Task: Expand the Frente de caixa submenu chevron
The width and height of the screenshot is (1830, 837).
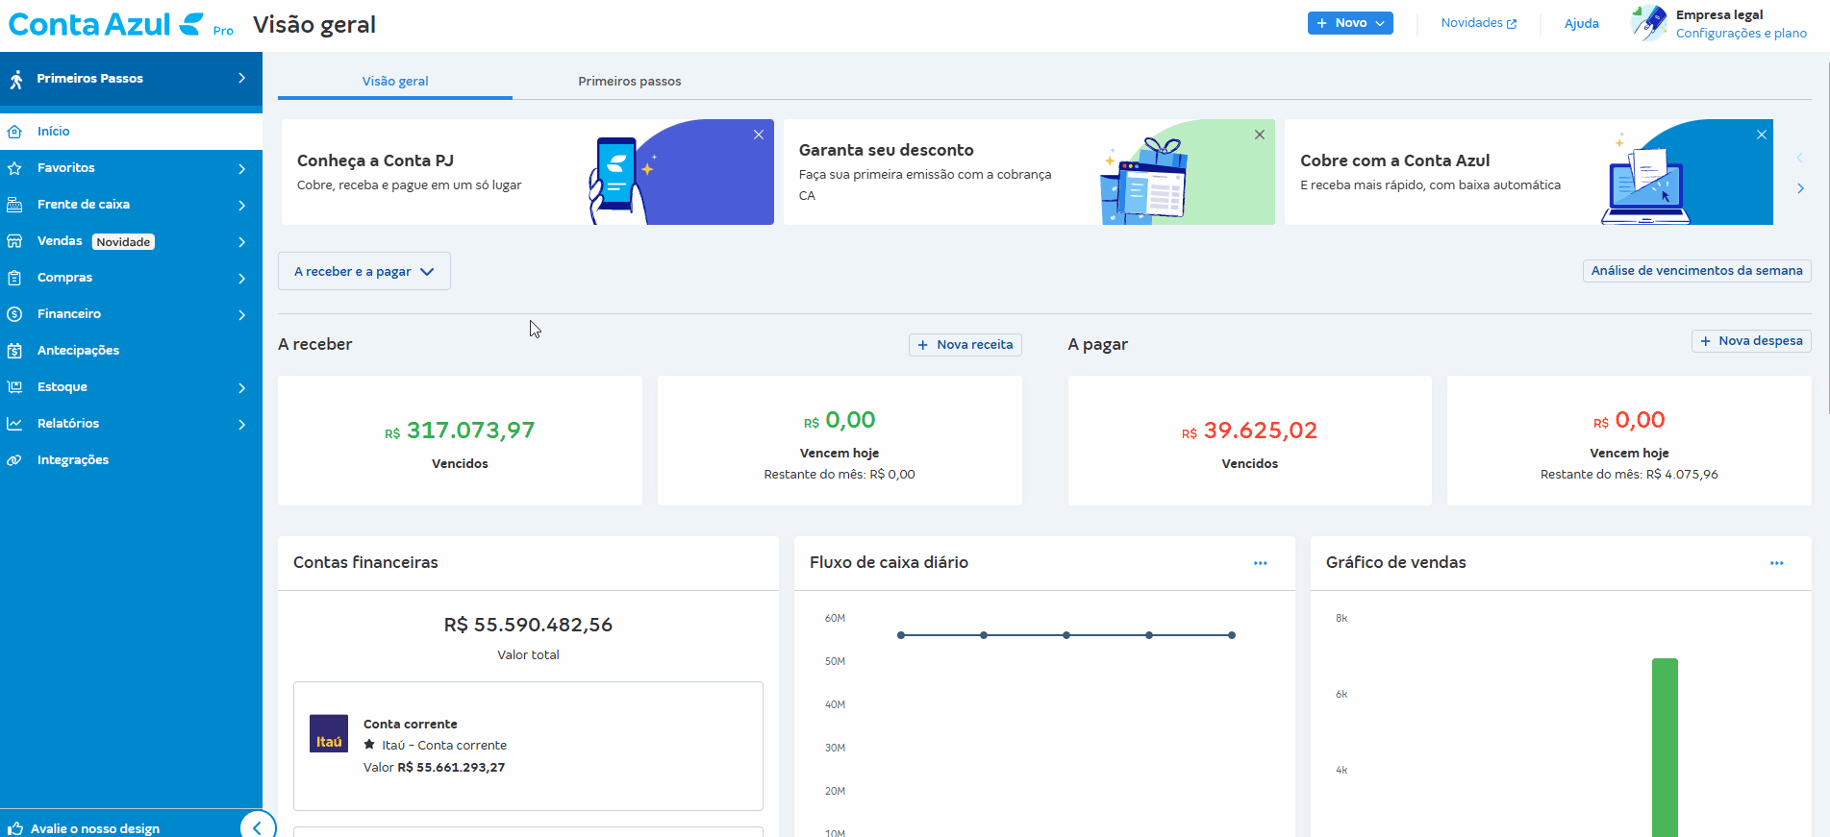Action: pyautogui.click(x=241, y=206)
